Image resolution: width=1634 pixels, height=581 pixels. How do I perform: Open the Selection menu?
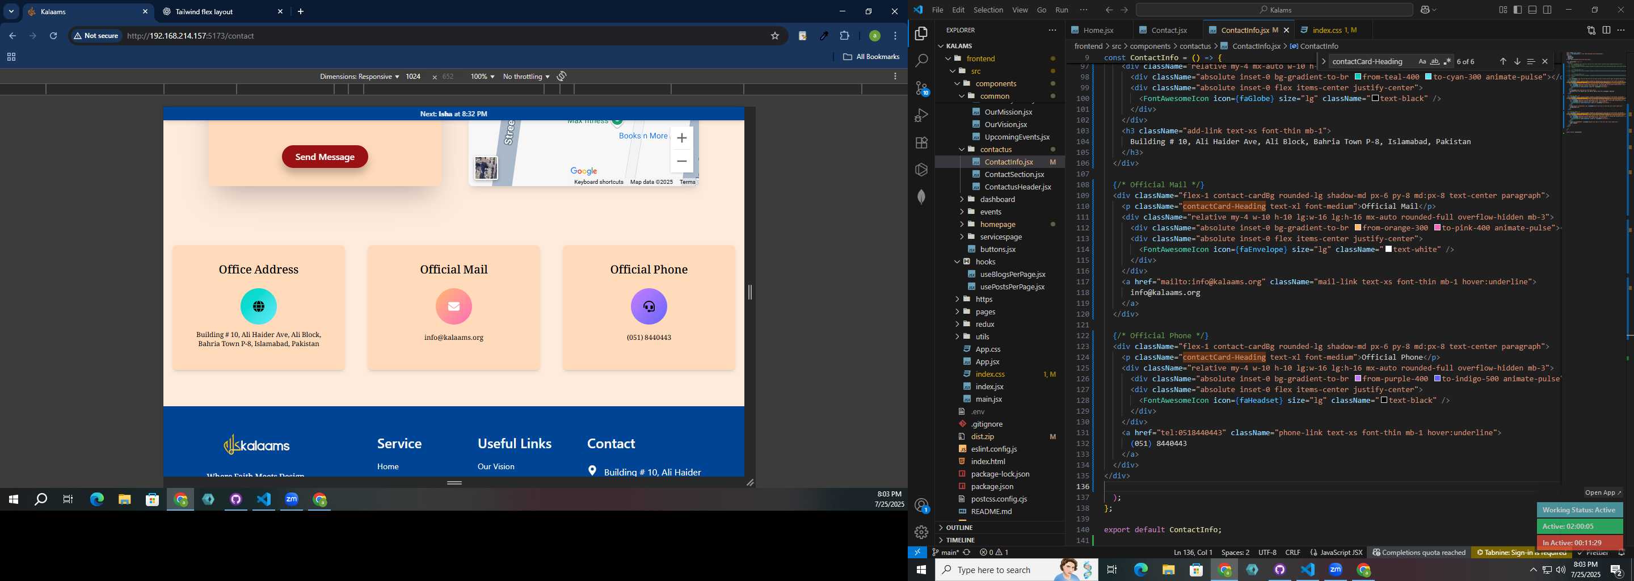988,10
